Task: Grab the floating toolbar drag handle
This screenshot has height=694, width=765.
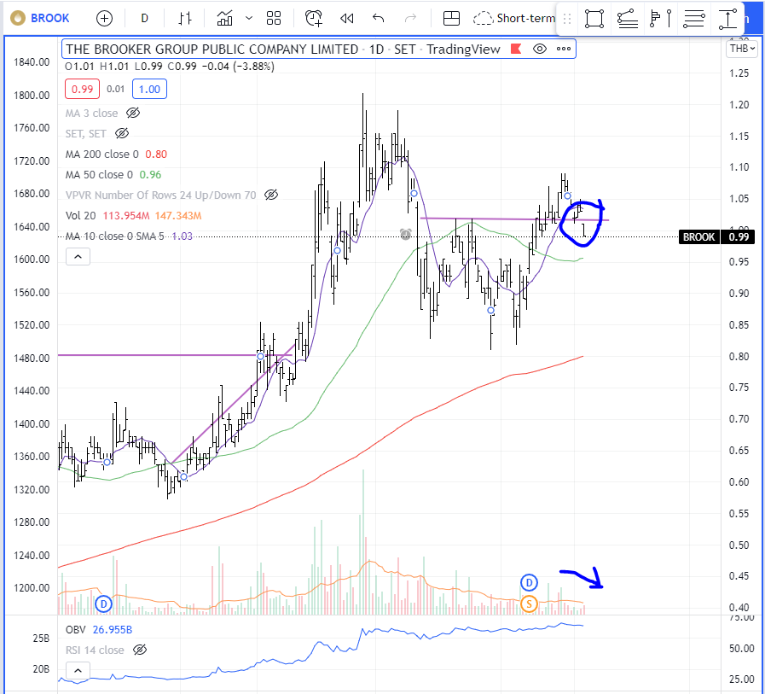Action: coord(567,19)
